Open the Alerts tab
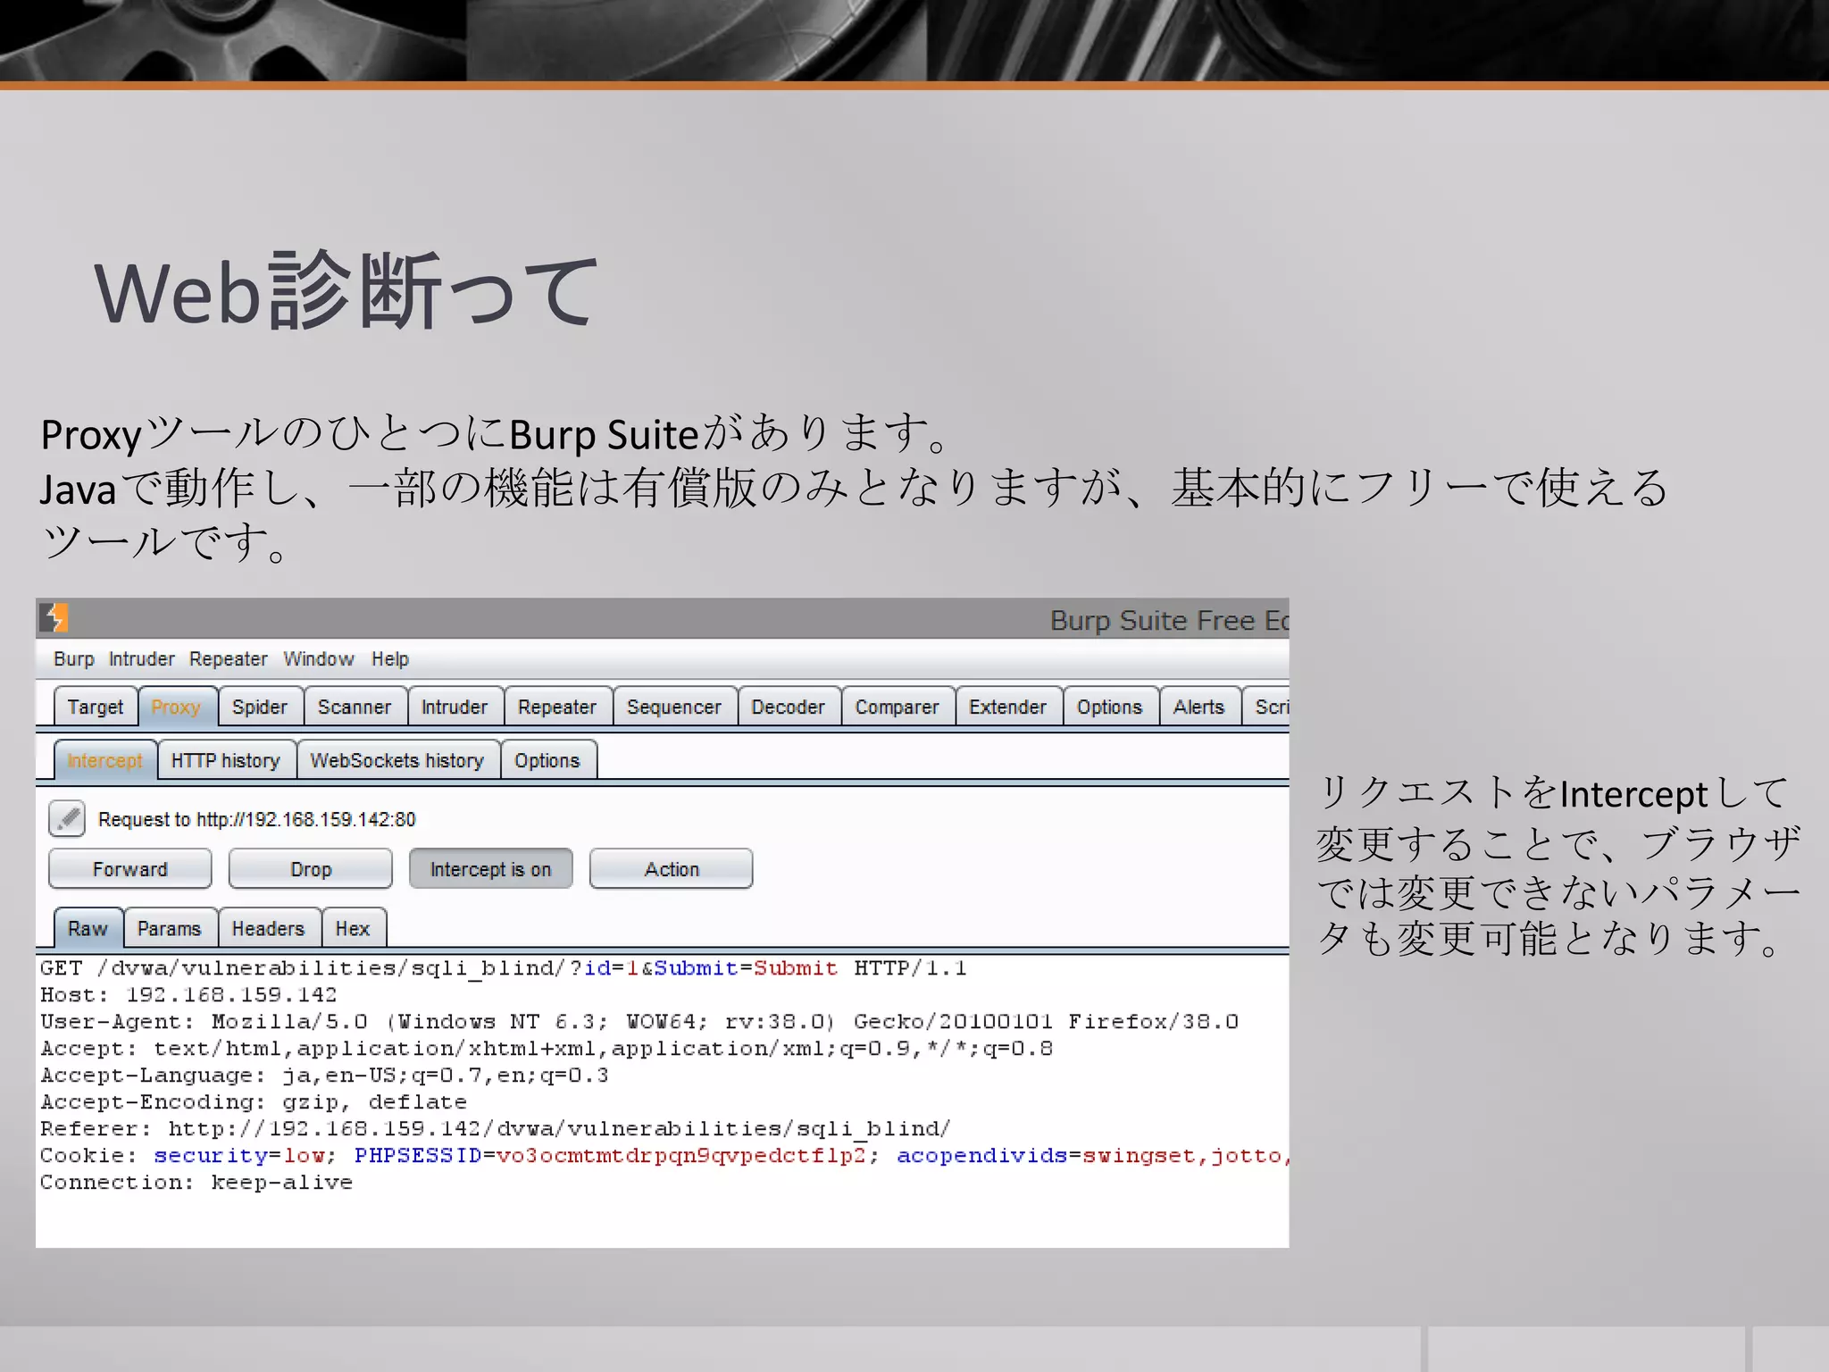Image resolution: width=1829 pixels, height=1372 pixels. click(1199, 707)
